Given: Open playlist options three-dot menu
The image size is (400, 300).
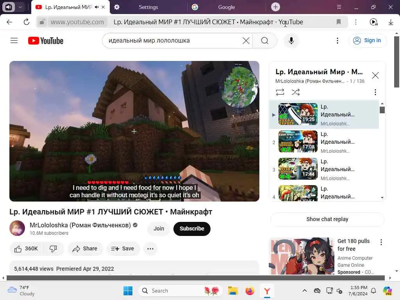Looking at the screenshot, I should tap(375, 92).
